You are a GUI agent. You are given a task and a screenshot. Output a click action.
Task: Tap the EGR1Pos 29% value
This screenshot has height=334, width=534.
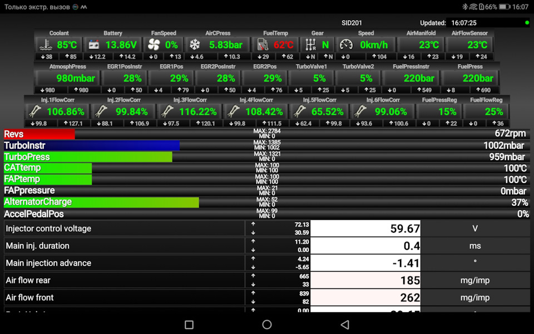pyautogui.click(x=179, y=78)
